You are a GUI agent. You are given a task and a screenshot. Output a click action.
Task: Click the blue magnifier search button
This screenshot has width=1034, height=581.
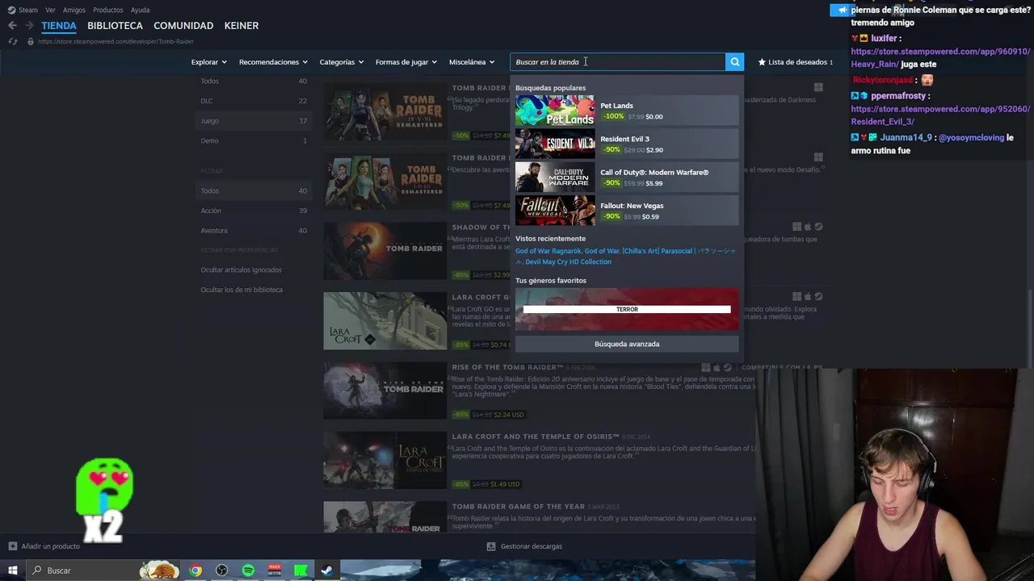734,62
